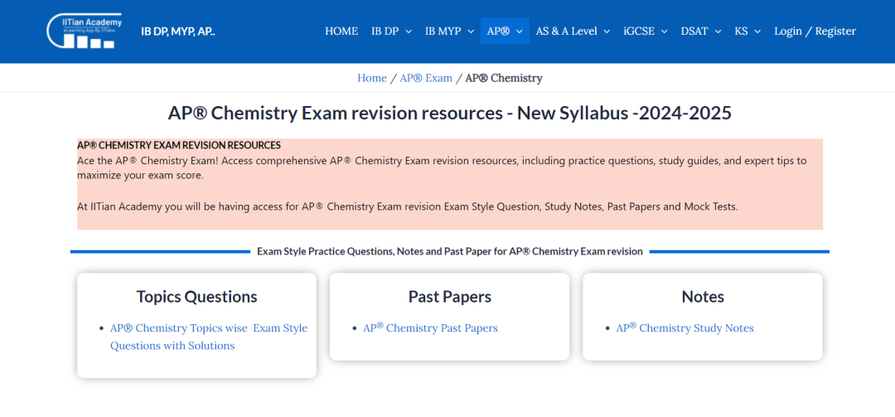Expand the IB DP dropdown chevron
This screenshot has height=417, width=895.
408,32
